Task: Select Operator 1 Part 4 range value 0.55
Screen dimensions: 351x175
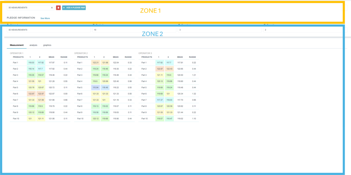Action: click(65, 81)
